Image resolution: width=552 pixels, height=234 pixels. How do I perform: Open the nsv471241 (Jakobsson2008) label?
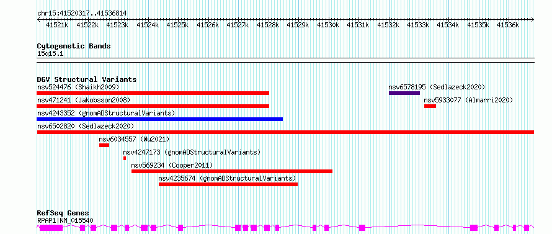[x=84, y=100]
